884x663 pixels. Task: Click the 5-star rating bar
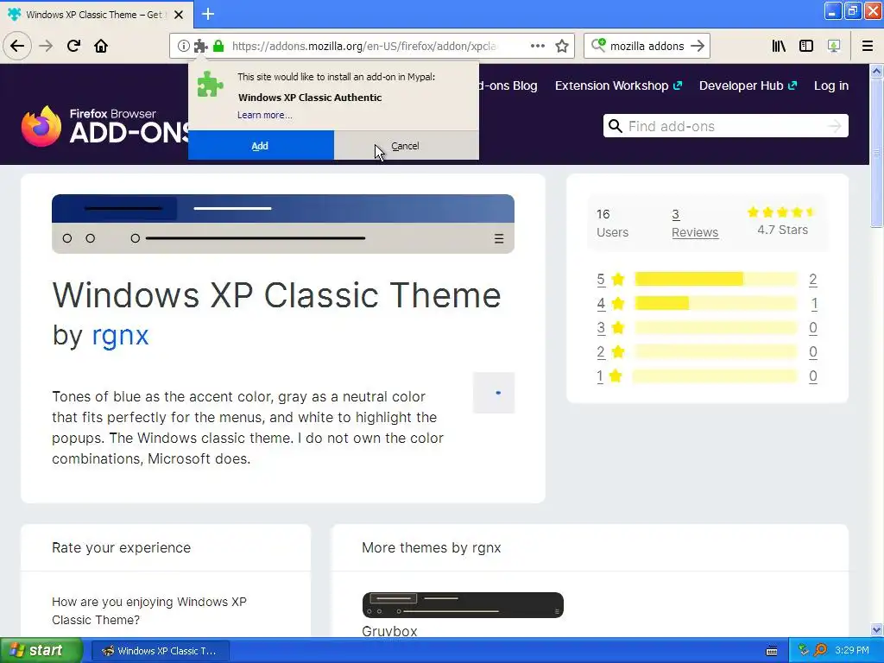tap(716, 279)
